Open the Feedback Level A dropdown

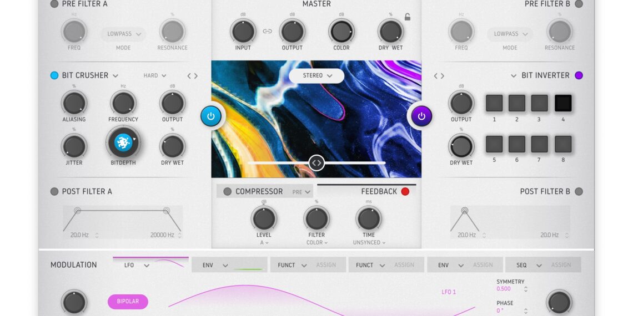point(264,243)
